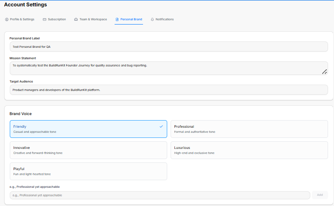334x206 pixels.
Task: Focus the Target Audience input field
Action: click(x=169, y=90)
